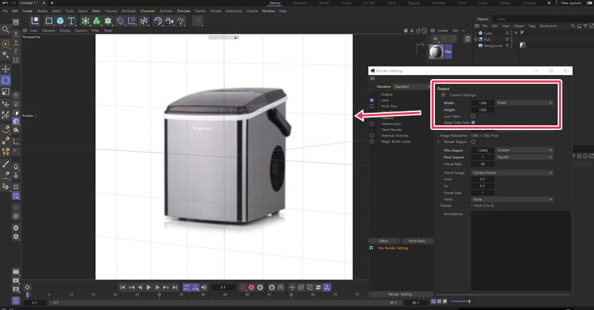Select Team Render in settings list
594x310 pixels.
[x=391, y=129]
